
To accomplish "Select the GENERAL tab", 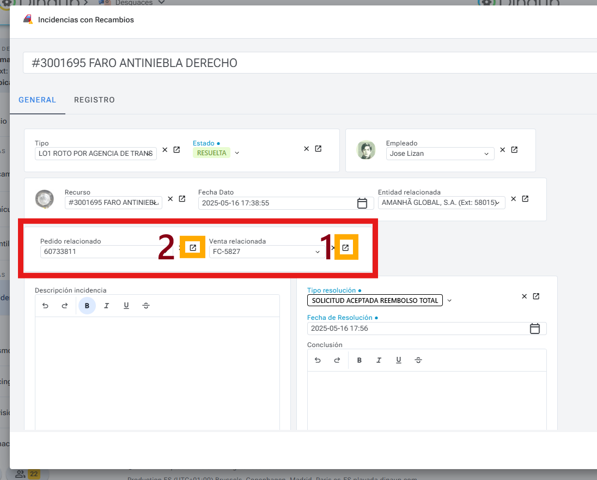I will [x=37, y=100].
